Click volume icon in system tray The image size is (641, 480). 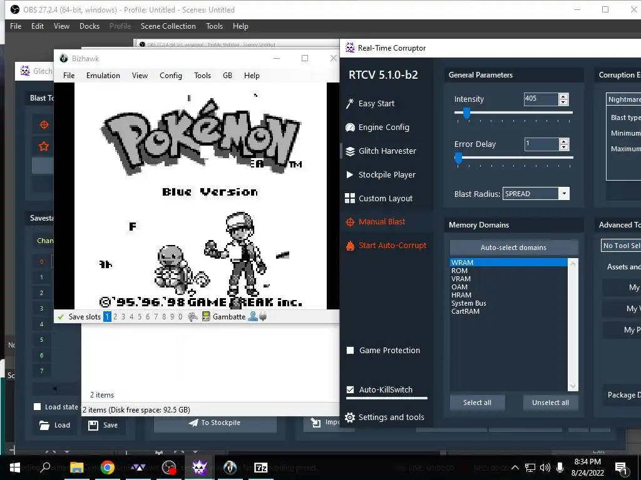[x=545, y=467]
